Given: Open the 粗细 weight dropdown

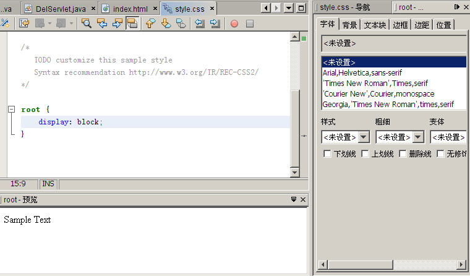Looking at the screenshot, I should (418, 137).
